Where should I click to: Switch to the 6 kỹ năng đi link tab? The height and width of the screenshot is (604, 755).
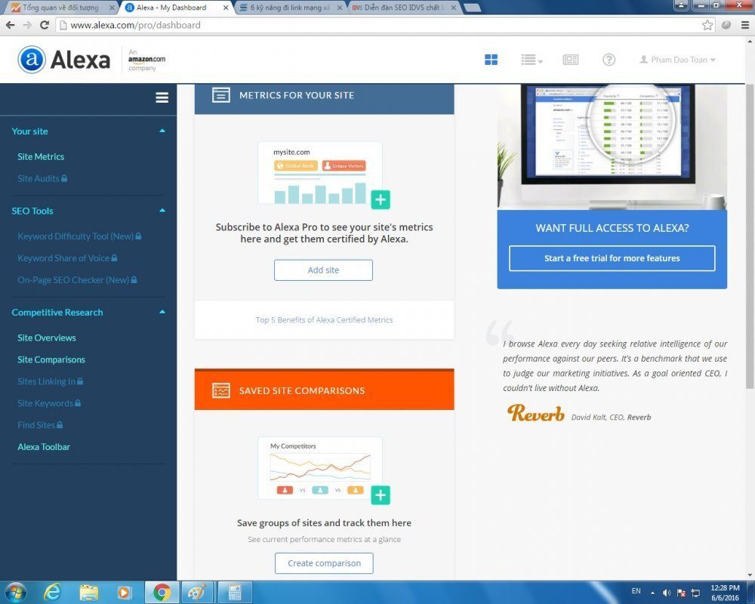tap(291, 8)
